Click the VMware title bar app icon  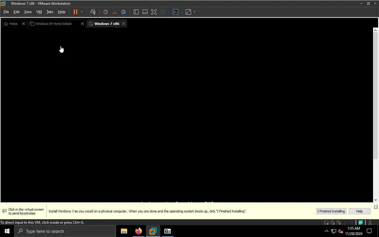pos(3,4)
